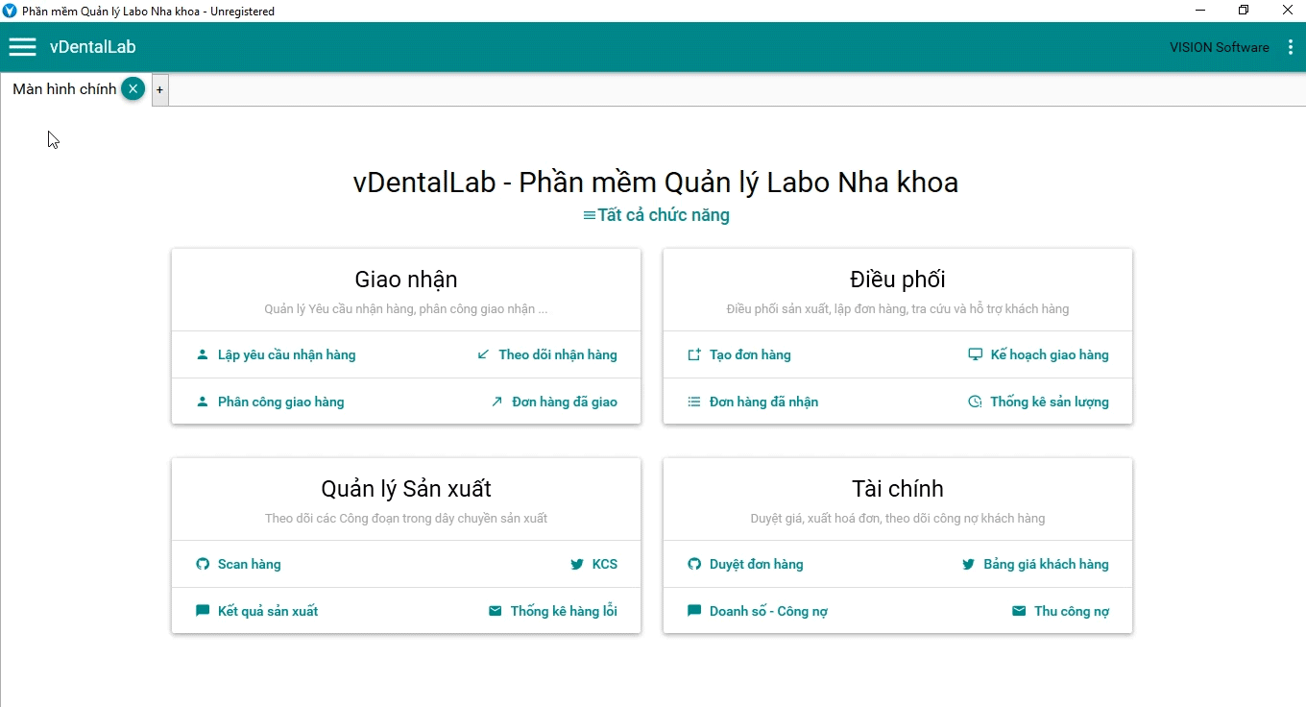Image resolution: width=1306 pixels, height=707 pixels.
Task: Click VISION Software in header
Action: tap(1219, 47)
